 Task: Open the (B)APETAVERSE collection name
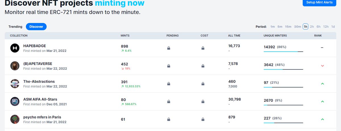[x=38, y=64]
